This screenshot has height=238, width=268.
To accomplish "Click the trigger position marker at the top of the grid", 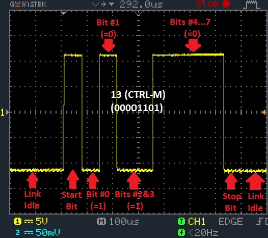I will coord(63,13).
